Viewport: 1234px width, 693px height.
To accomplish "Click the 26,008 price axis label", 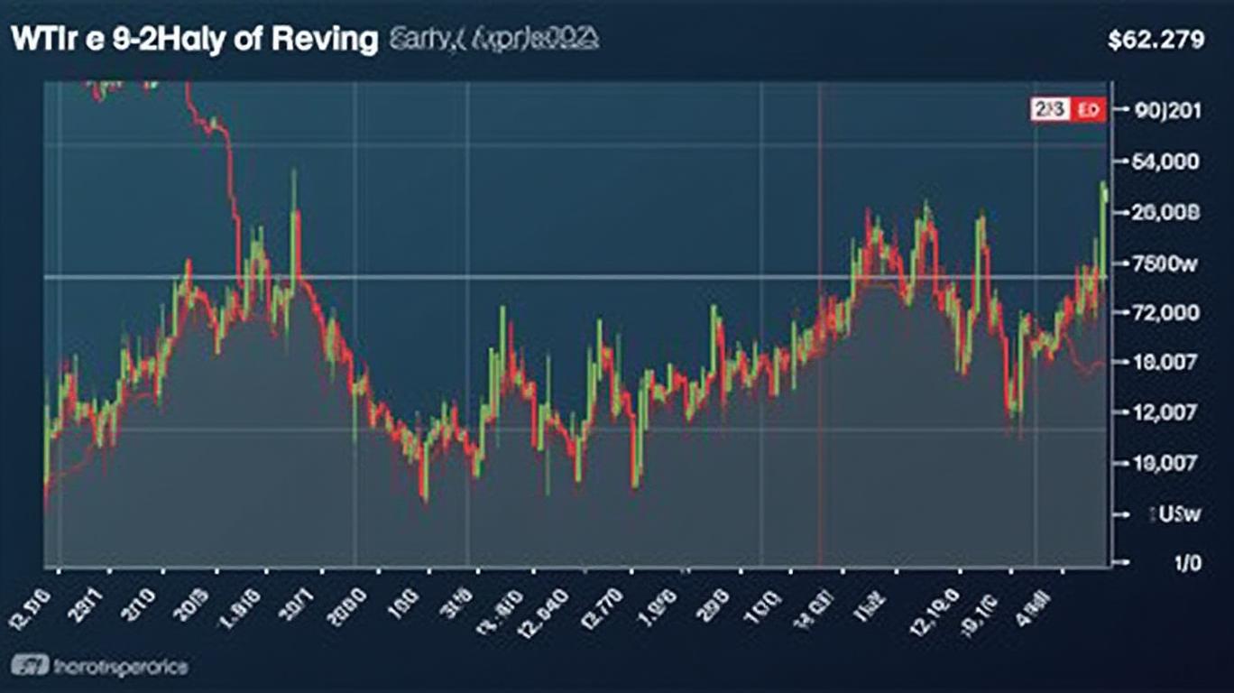I will [1165, 212].
